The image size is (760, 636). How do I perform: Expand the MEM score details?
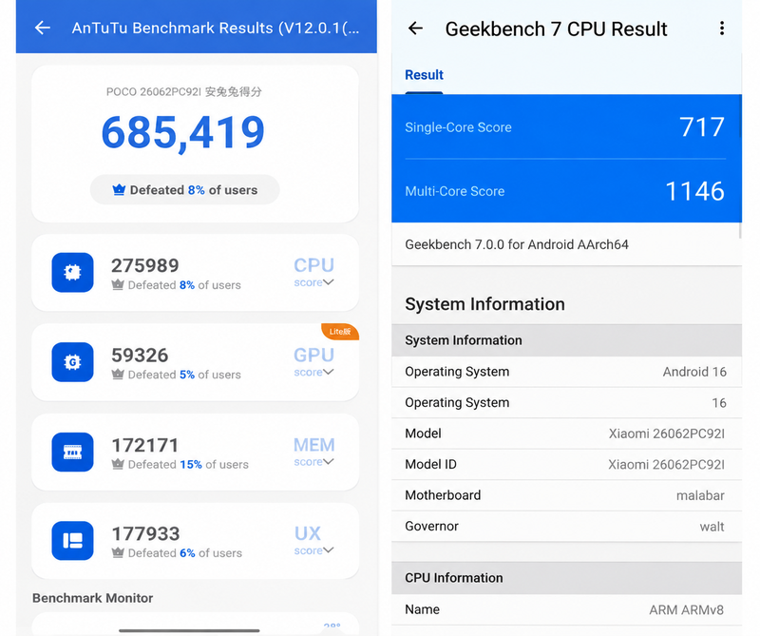[x=313, y=452]
